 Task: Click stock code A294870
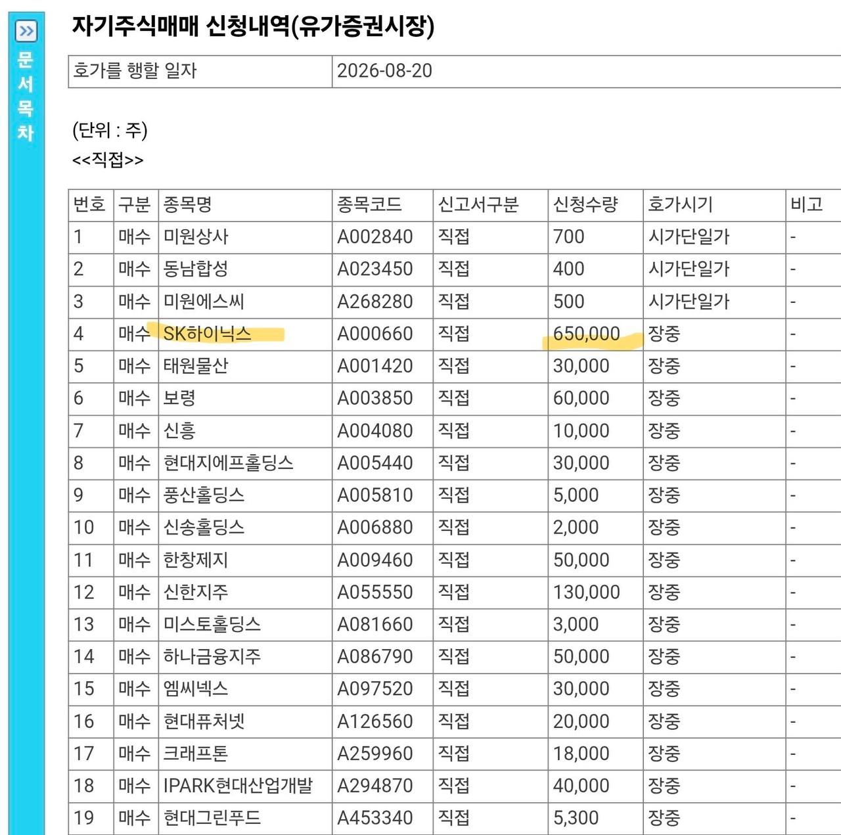[375, 786]
